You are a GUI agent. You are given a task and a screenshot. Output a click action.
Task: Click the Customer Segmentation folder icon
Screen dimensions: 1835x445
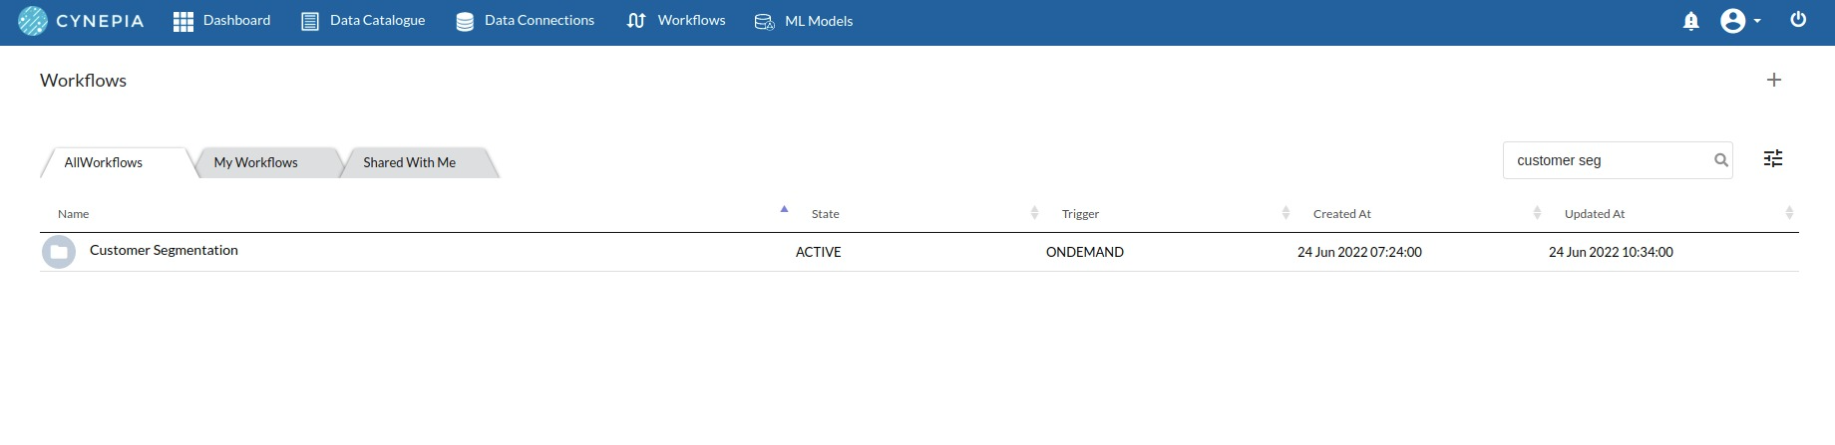59,252
